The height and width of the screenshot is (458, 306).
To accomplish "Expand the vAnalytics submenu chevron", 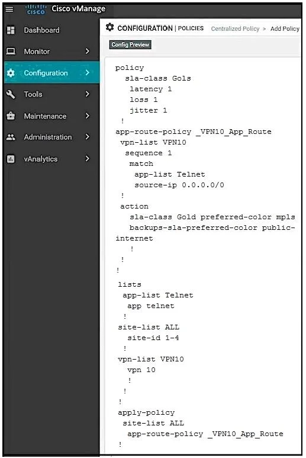I will coord(87,159).
